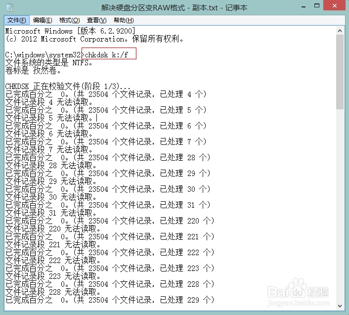The image size is (349, 315).
Task: Click the '文件记录段 5 无法读取。' line
Action: 49,118
